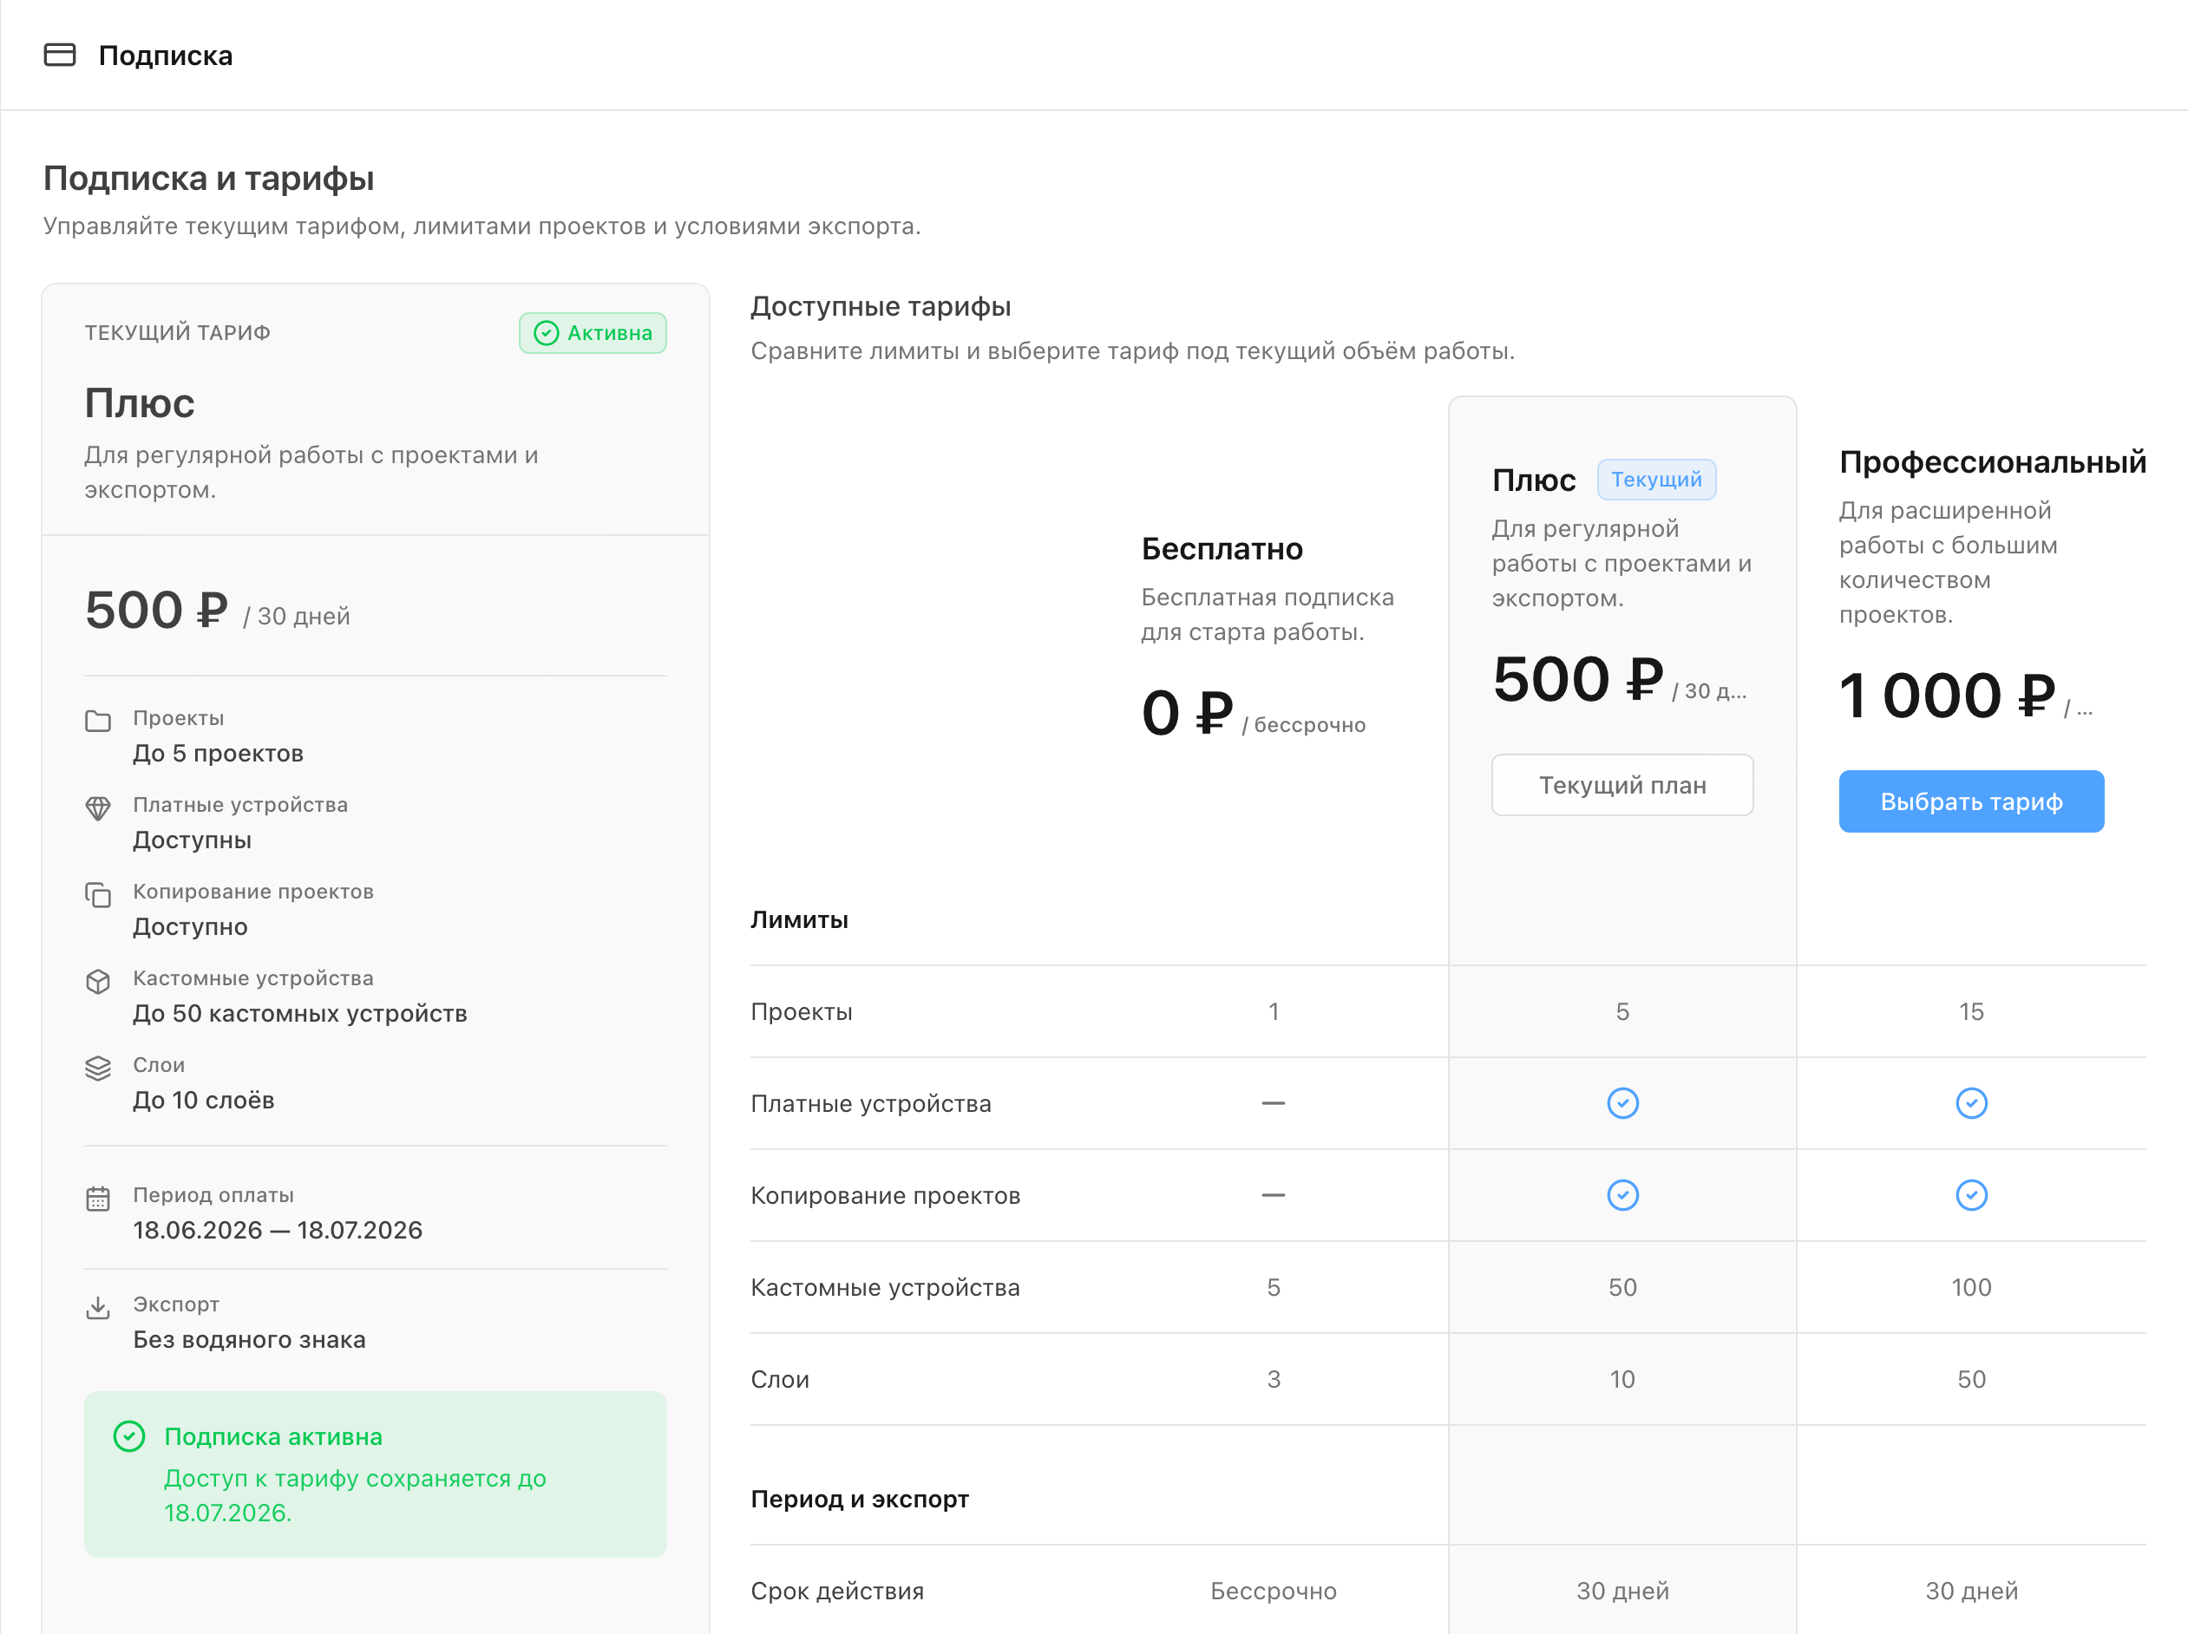
Task: Click Плюс checkmark in Копирование проектов row
Action: pyautogui.click(x=1622, y=1195)
